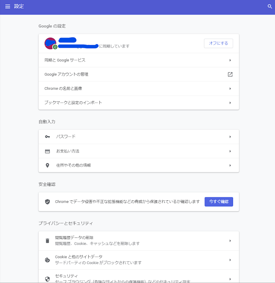Image resolution: width=275 pixels, height=283 pixels.
Task: Open ブックマークと設定のインポート row
Action: click(139, 103)
